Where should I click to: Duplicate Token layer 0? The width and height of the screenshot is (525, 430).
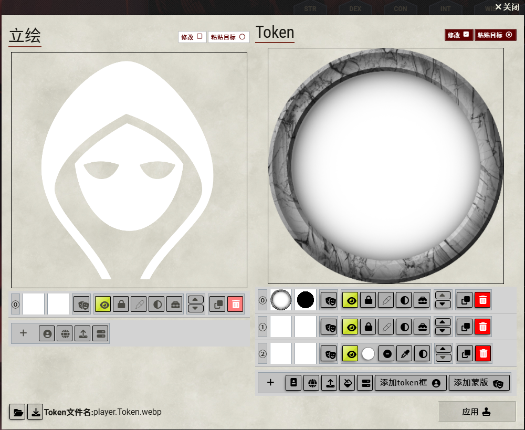tap(465, 300)
